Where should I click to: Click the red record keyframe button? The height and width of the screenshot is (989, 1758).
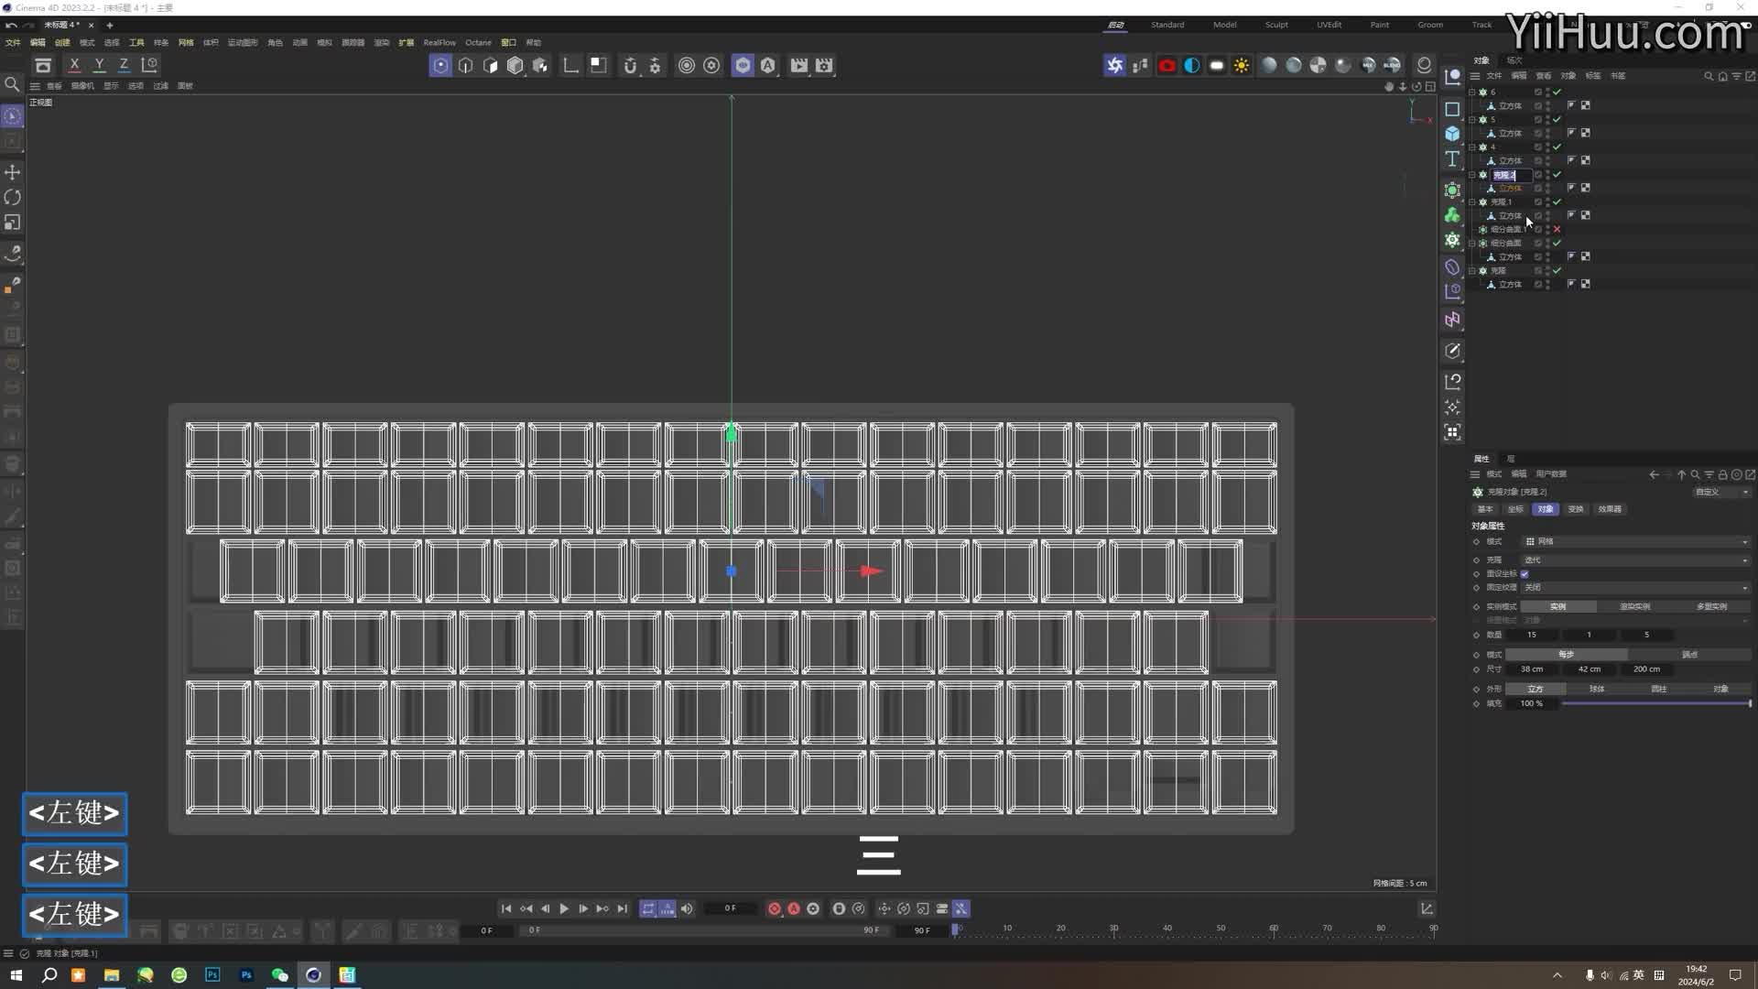pos(775,909)
